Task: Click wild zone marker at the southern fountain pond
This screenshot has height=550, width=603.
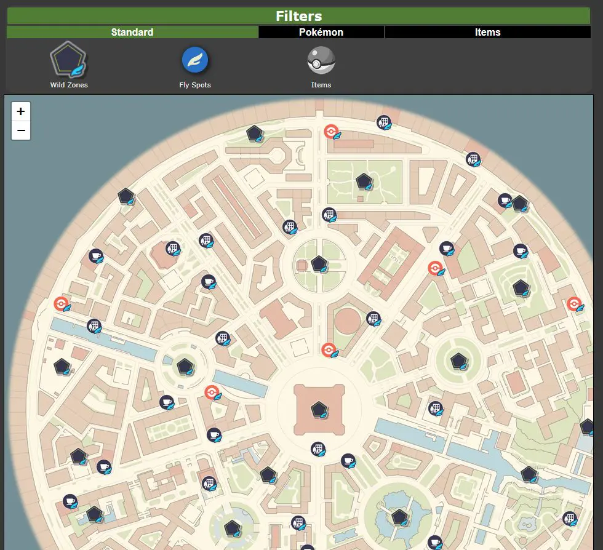Action: [399, 517]
